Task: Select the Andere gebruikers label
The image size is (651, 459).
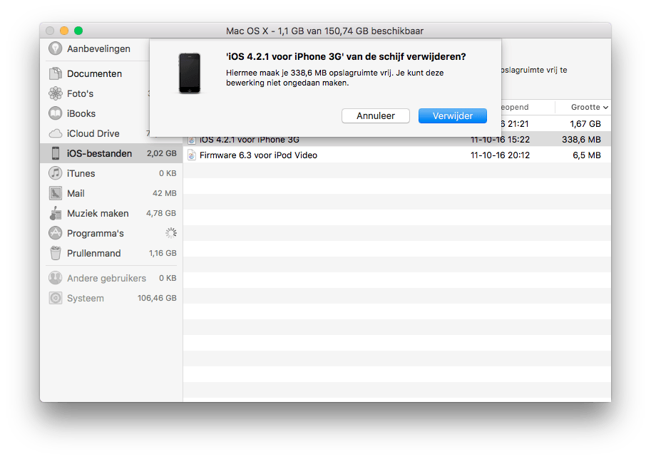Action: click(106, 278)
